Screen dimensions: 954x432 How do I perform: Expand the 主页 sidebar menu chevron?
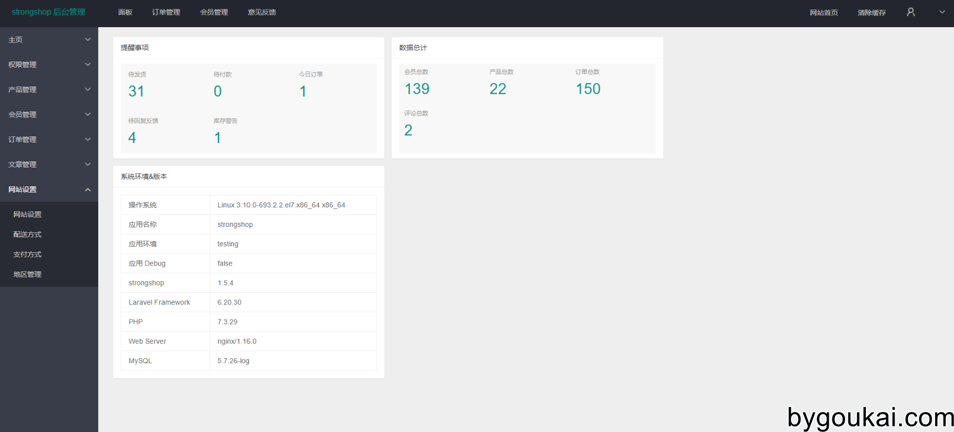click(x=88, y=39)
